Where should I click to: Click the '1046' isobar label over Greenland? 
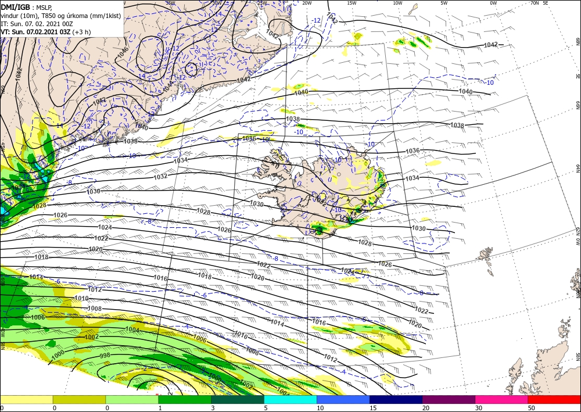pos(123,52)
